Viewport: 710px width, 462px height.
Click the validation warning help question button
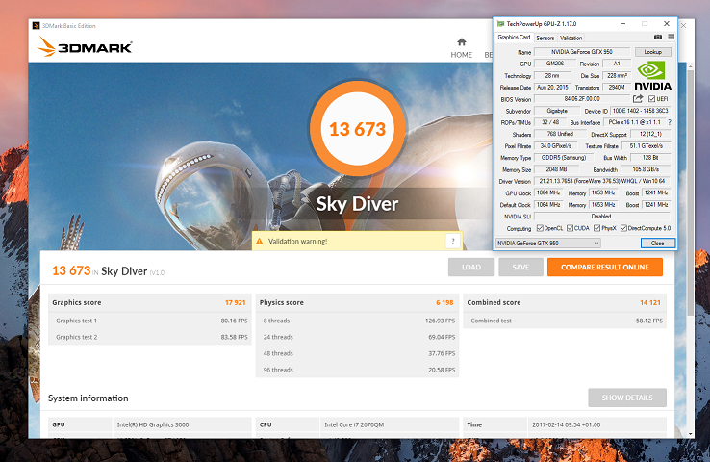coord(453,241)
